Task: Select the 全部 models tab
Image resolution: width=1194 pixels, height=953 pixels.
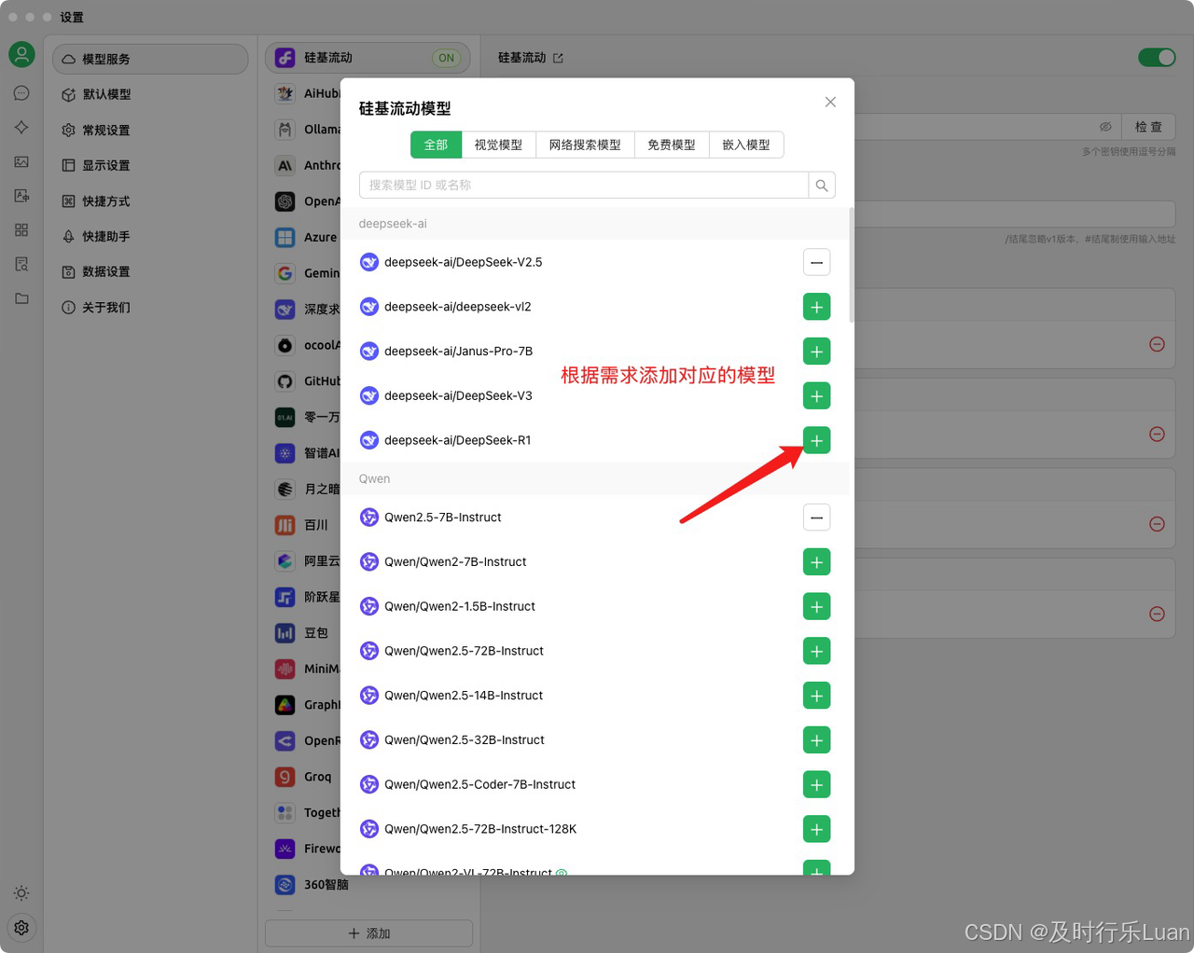Action: (x=436, y=145)
